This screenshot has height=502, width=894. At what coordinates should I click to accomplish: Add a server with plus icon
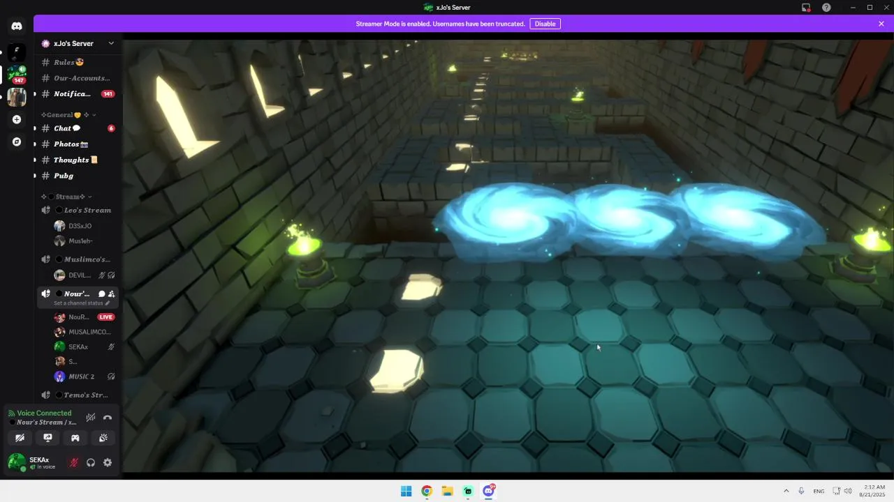pyautogui.click(x=17, y=119)
